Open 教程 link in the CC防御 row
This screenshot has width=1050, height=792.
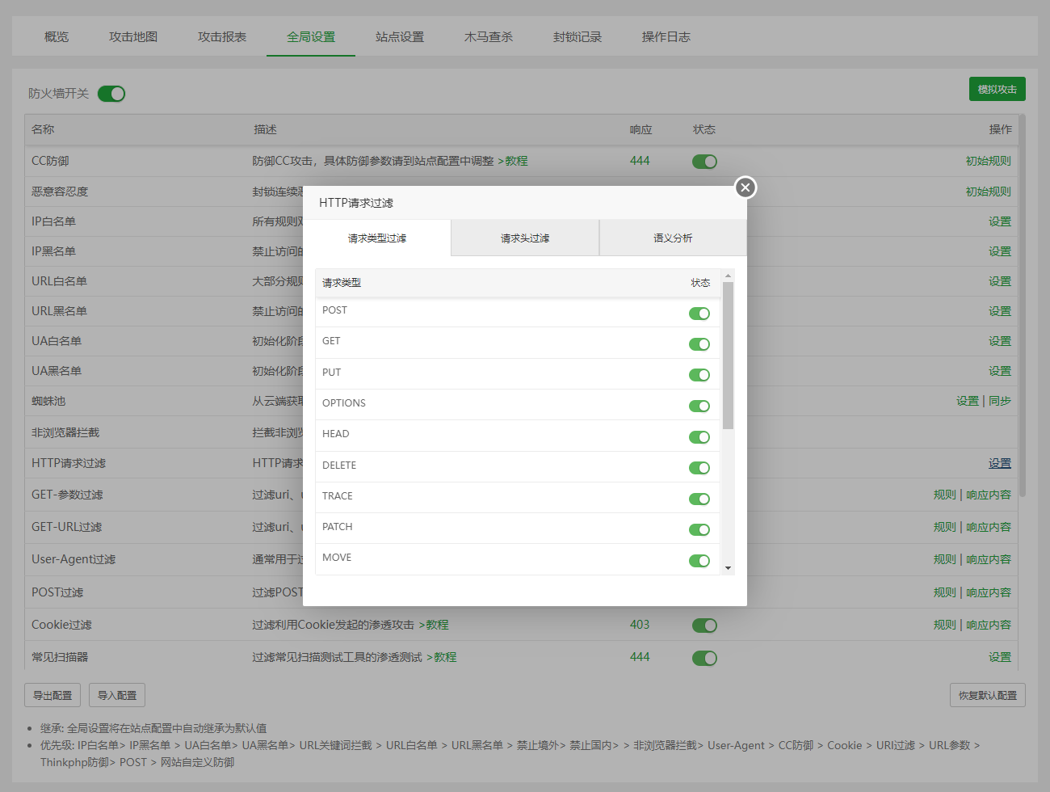516,161
